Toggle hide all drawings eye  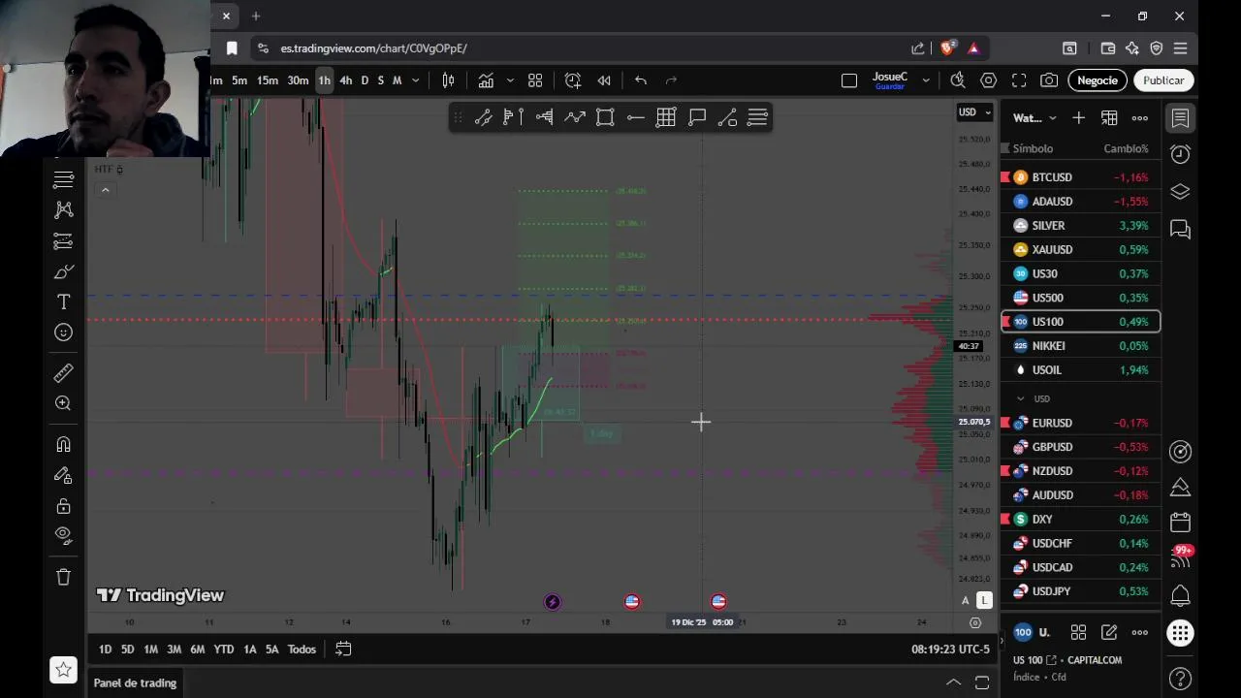pyautogui.click(x=63, y=535)
